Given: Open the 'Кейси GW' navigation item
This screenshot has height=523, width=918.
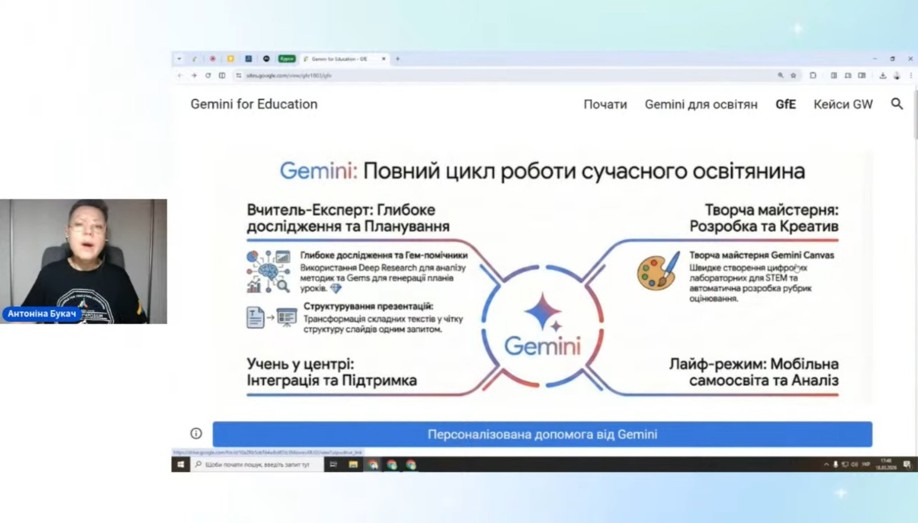Looking at the screenshot, I should (842, 104).
